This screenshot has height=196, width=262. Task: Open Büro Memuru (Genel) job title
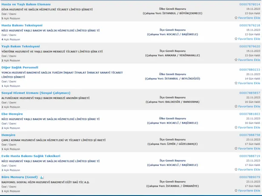[20, 177]
